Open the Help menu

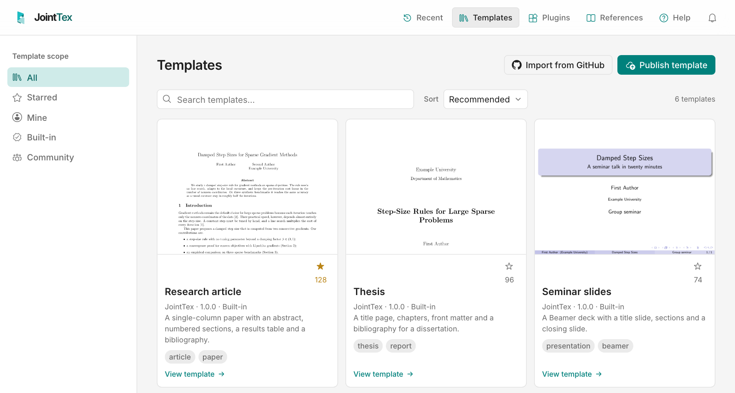[675, 18]
